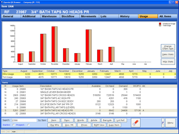
Task: Click the WO/PO column header
Action: (134, 86)
